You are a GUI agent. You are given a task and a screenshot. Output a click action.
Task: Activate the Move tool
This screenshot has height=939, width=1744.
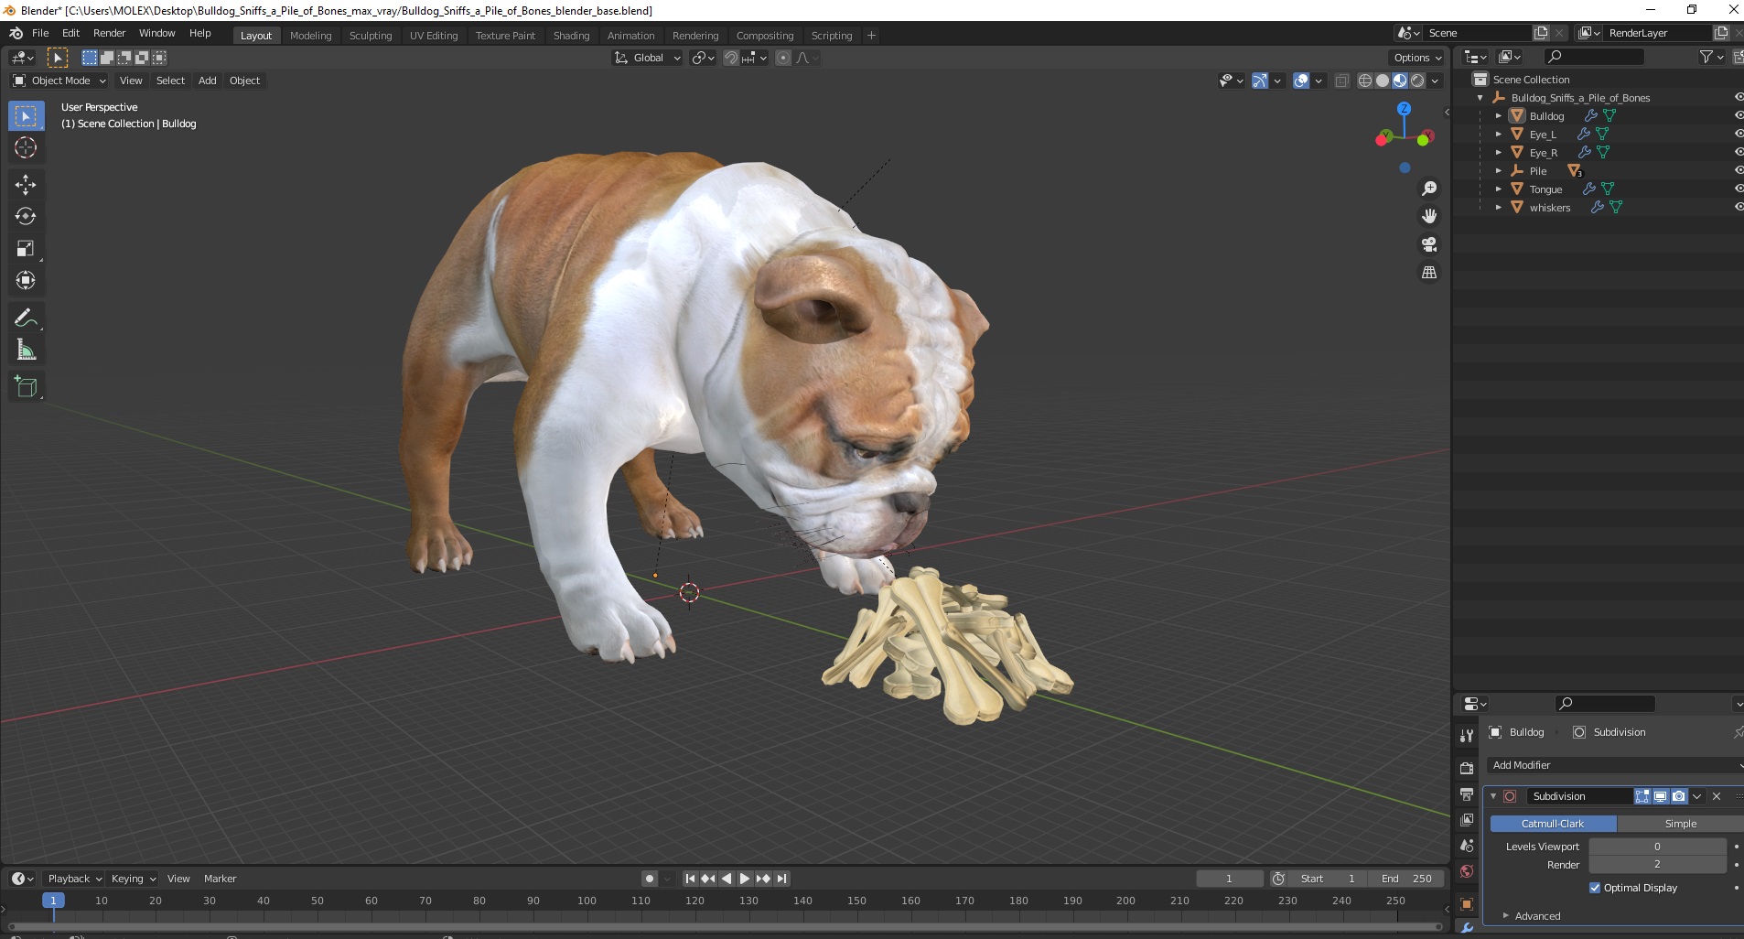26,185
